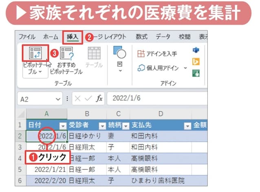The width and height of the screenshot is (260, 192).
Task: Open the 支払先 filter dropdown
Action: click(x=187, y=126)
